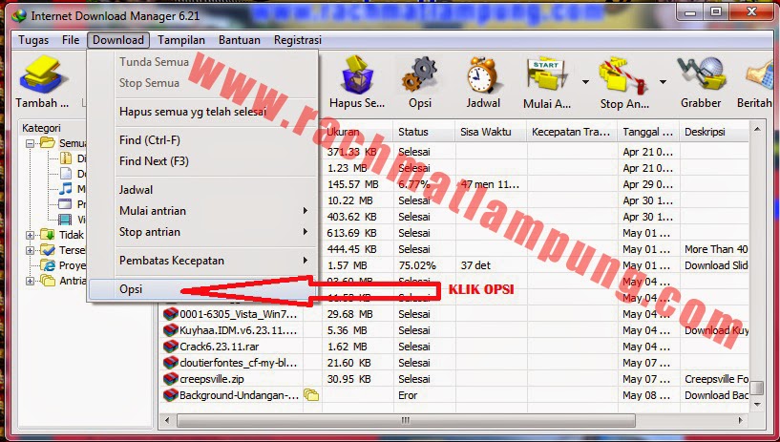Open the Tampilan menu
This screenshot has height=442, width=780.
pyautogui.click(x=181, y=40)
